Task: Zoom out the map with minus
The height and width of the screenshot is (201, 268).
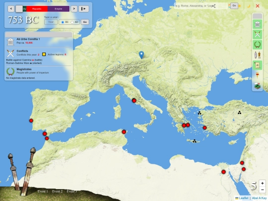Action: pos(263,190)
